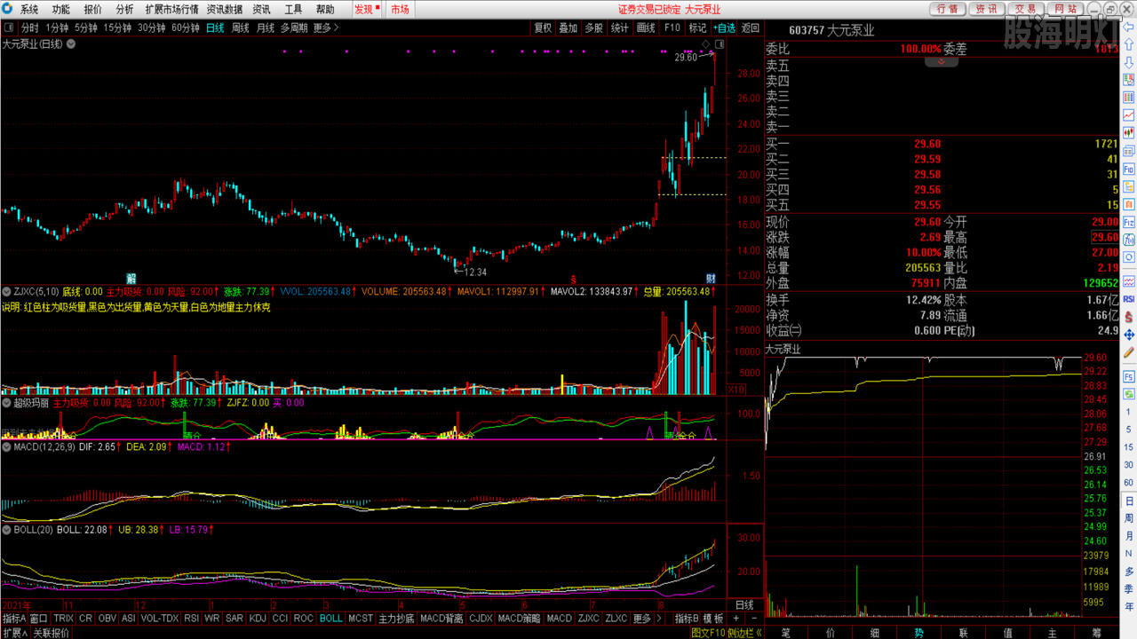Screen dimensions: 1137x639
Task: Open the 分析 menu
Action: (x=125, y=9)
